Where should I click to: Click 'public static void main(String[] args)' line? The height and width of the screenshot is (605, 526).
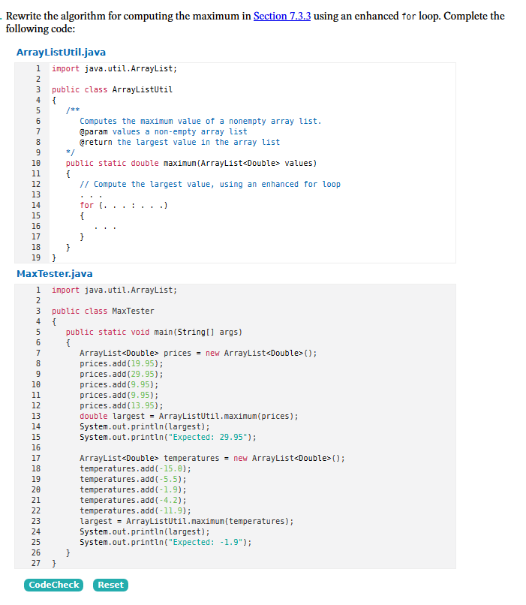click(154, 332)
